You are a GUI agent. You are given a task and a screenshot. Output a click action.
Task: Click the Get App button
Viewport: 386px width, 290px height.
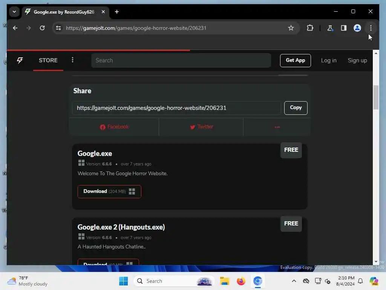(x=295, y=60)
